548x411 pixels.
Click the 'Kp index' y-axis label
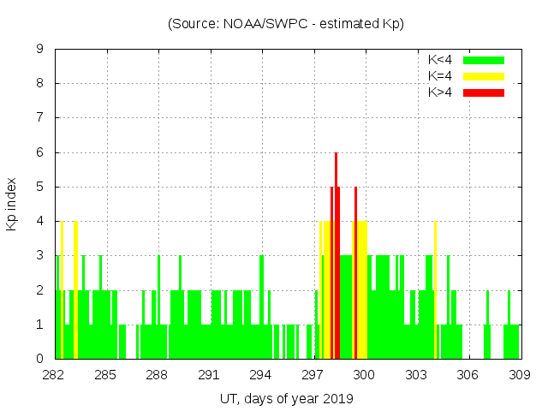[12, 204]
